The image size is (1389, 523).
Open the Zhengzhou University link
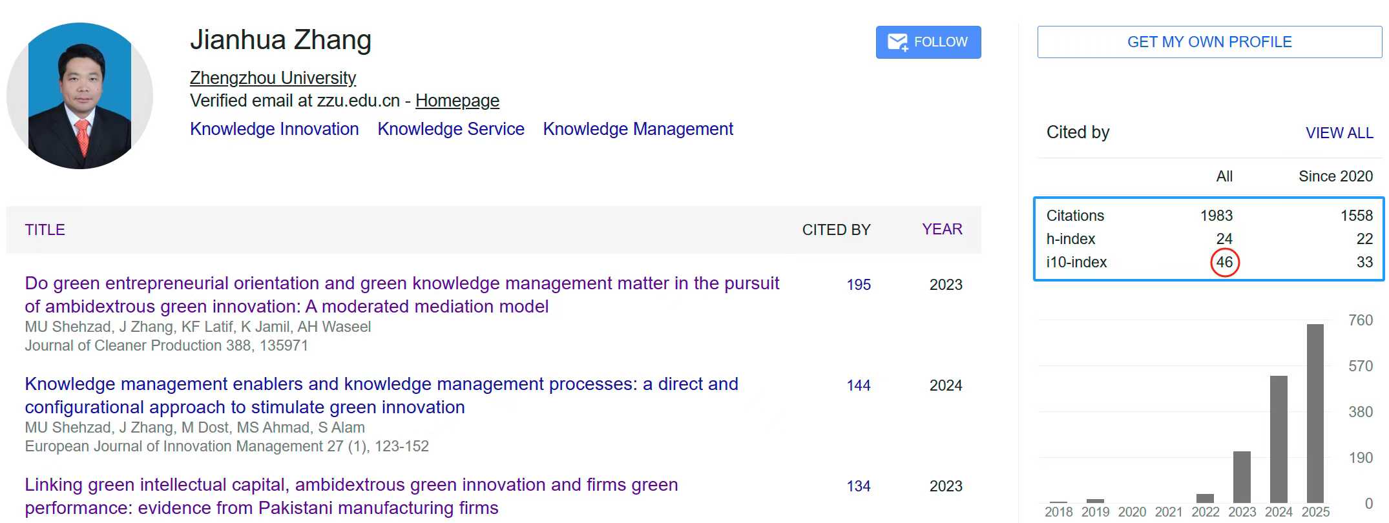[273, 78]
